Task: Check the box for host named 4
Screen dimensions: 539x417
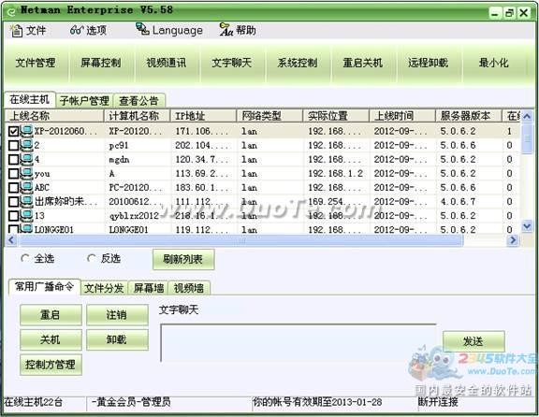Action: 13,159
